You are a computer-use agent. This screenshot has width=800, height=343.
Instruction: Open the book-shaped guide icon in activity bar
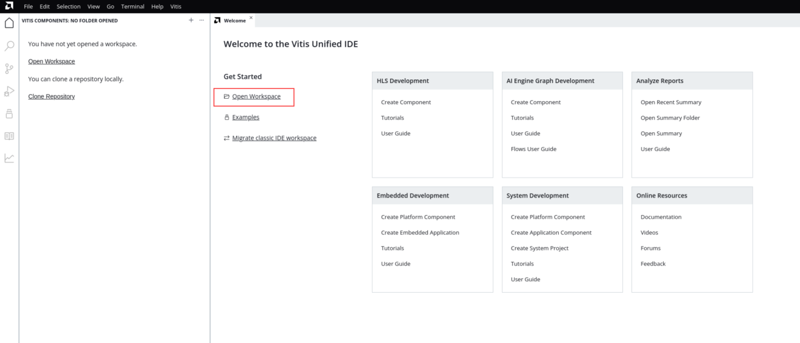9,136
